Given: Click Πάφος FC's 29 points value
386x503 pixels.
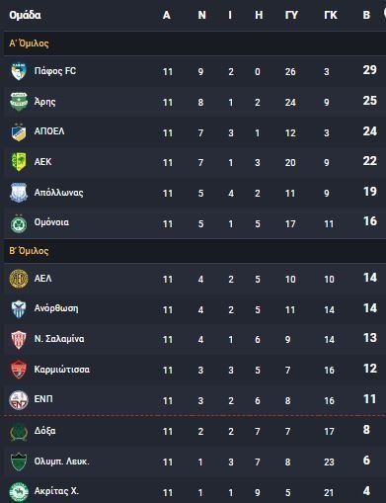Looking at the screenshot, I should point(370,70).
